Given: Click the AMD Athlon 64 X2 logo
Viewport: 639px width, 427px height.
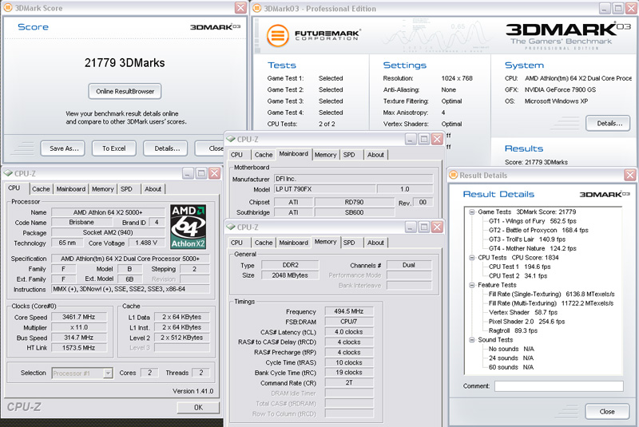Looking at the screenshot, I should (188, 227).
